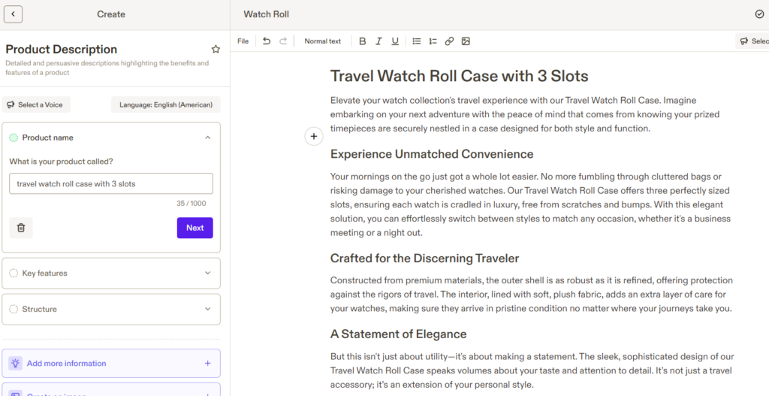Open the File menu
769x396 pixels.
click(x=243, y=41)
